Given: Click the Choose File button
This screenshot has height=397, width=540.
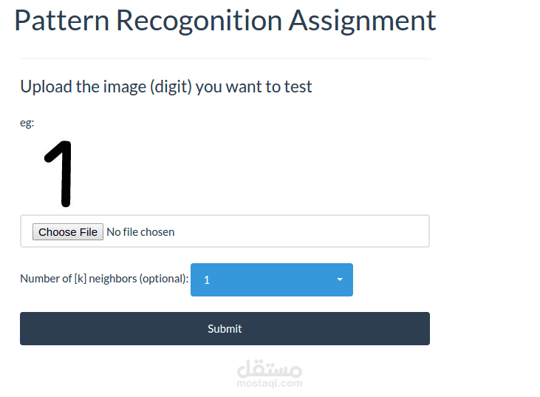Looking at the screenshot, I should tap(68, 232).
